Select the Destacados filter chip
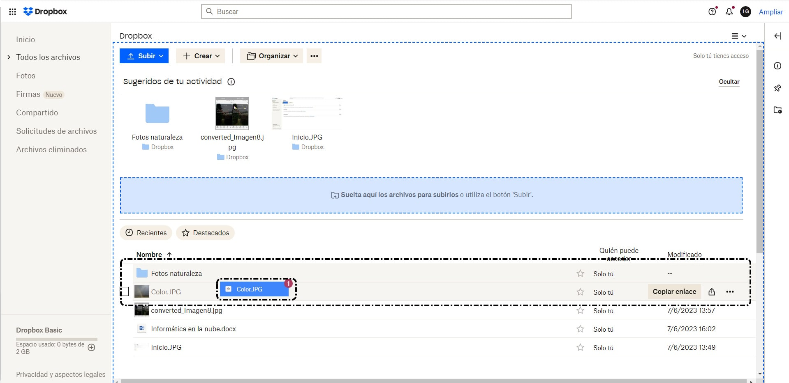 click(x=205, y=233)
